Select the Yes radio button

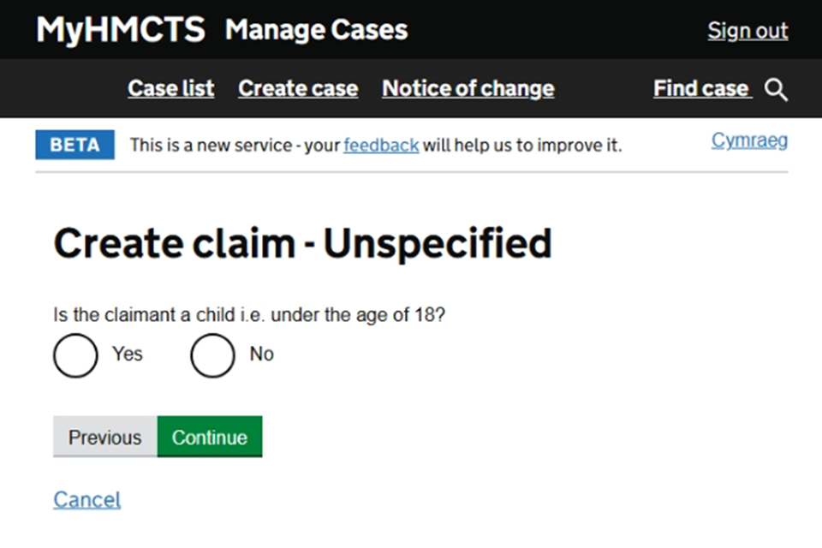75,355
